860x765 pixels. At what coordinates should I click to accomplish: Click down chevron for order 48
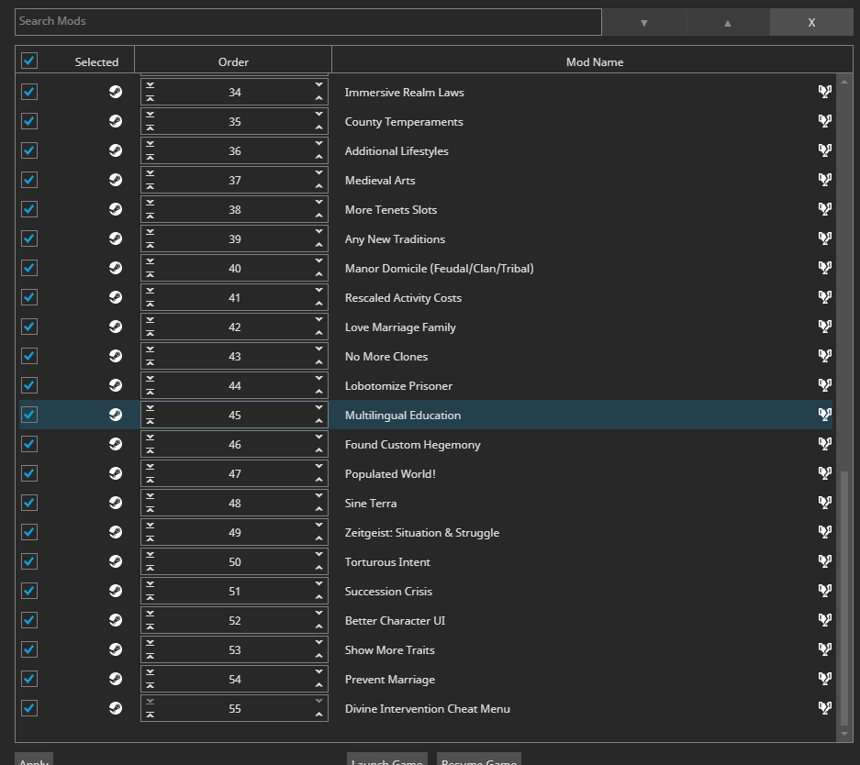point(318,495)
